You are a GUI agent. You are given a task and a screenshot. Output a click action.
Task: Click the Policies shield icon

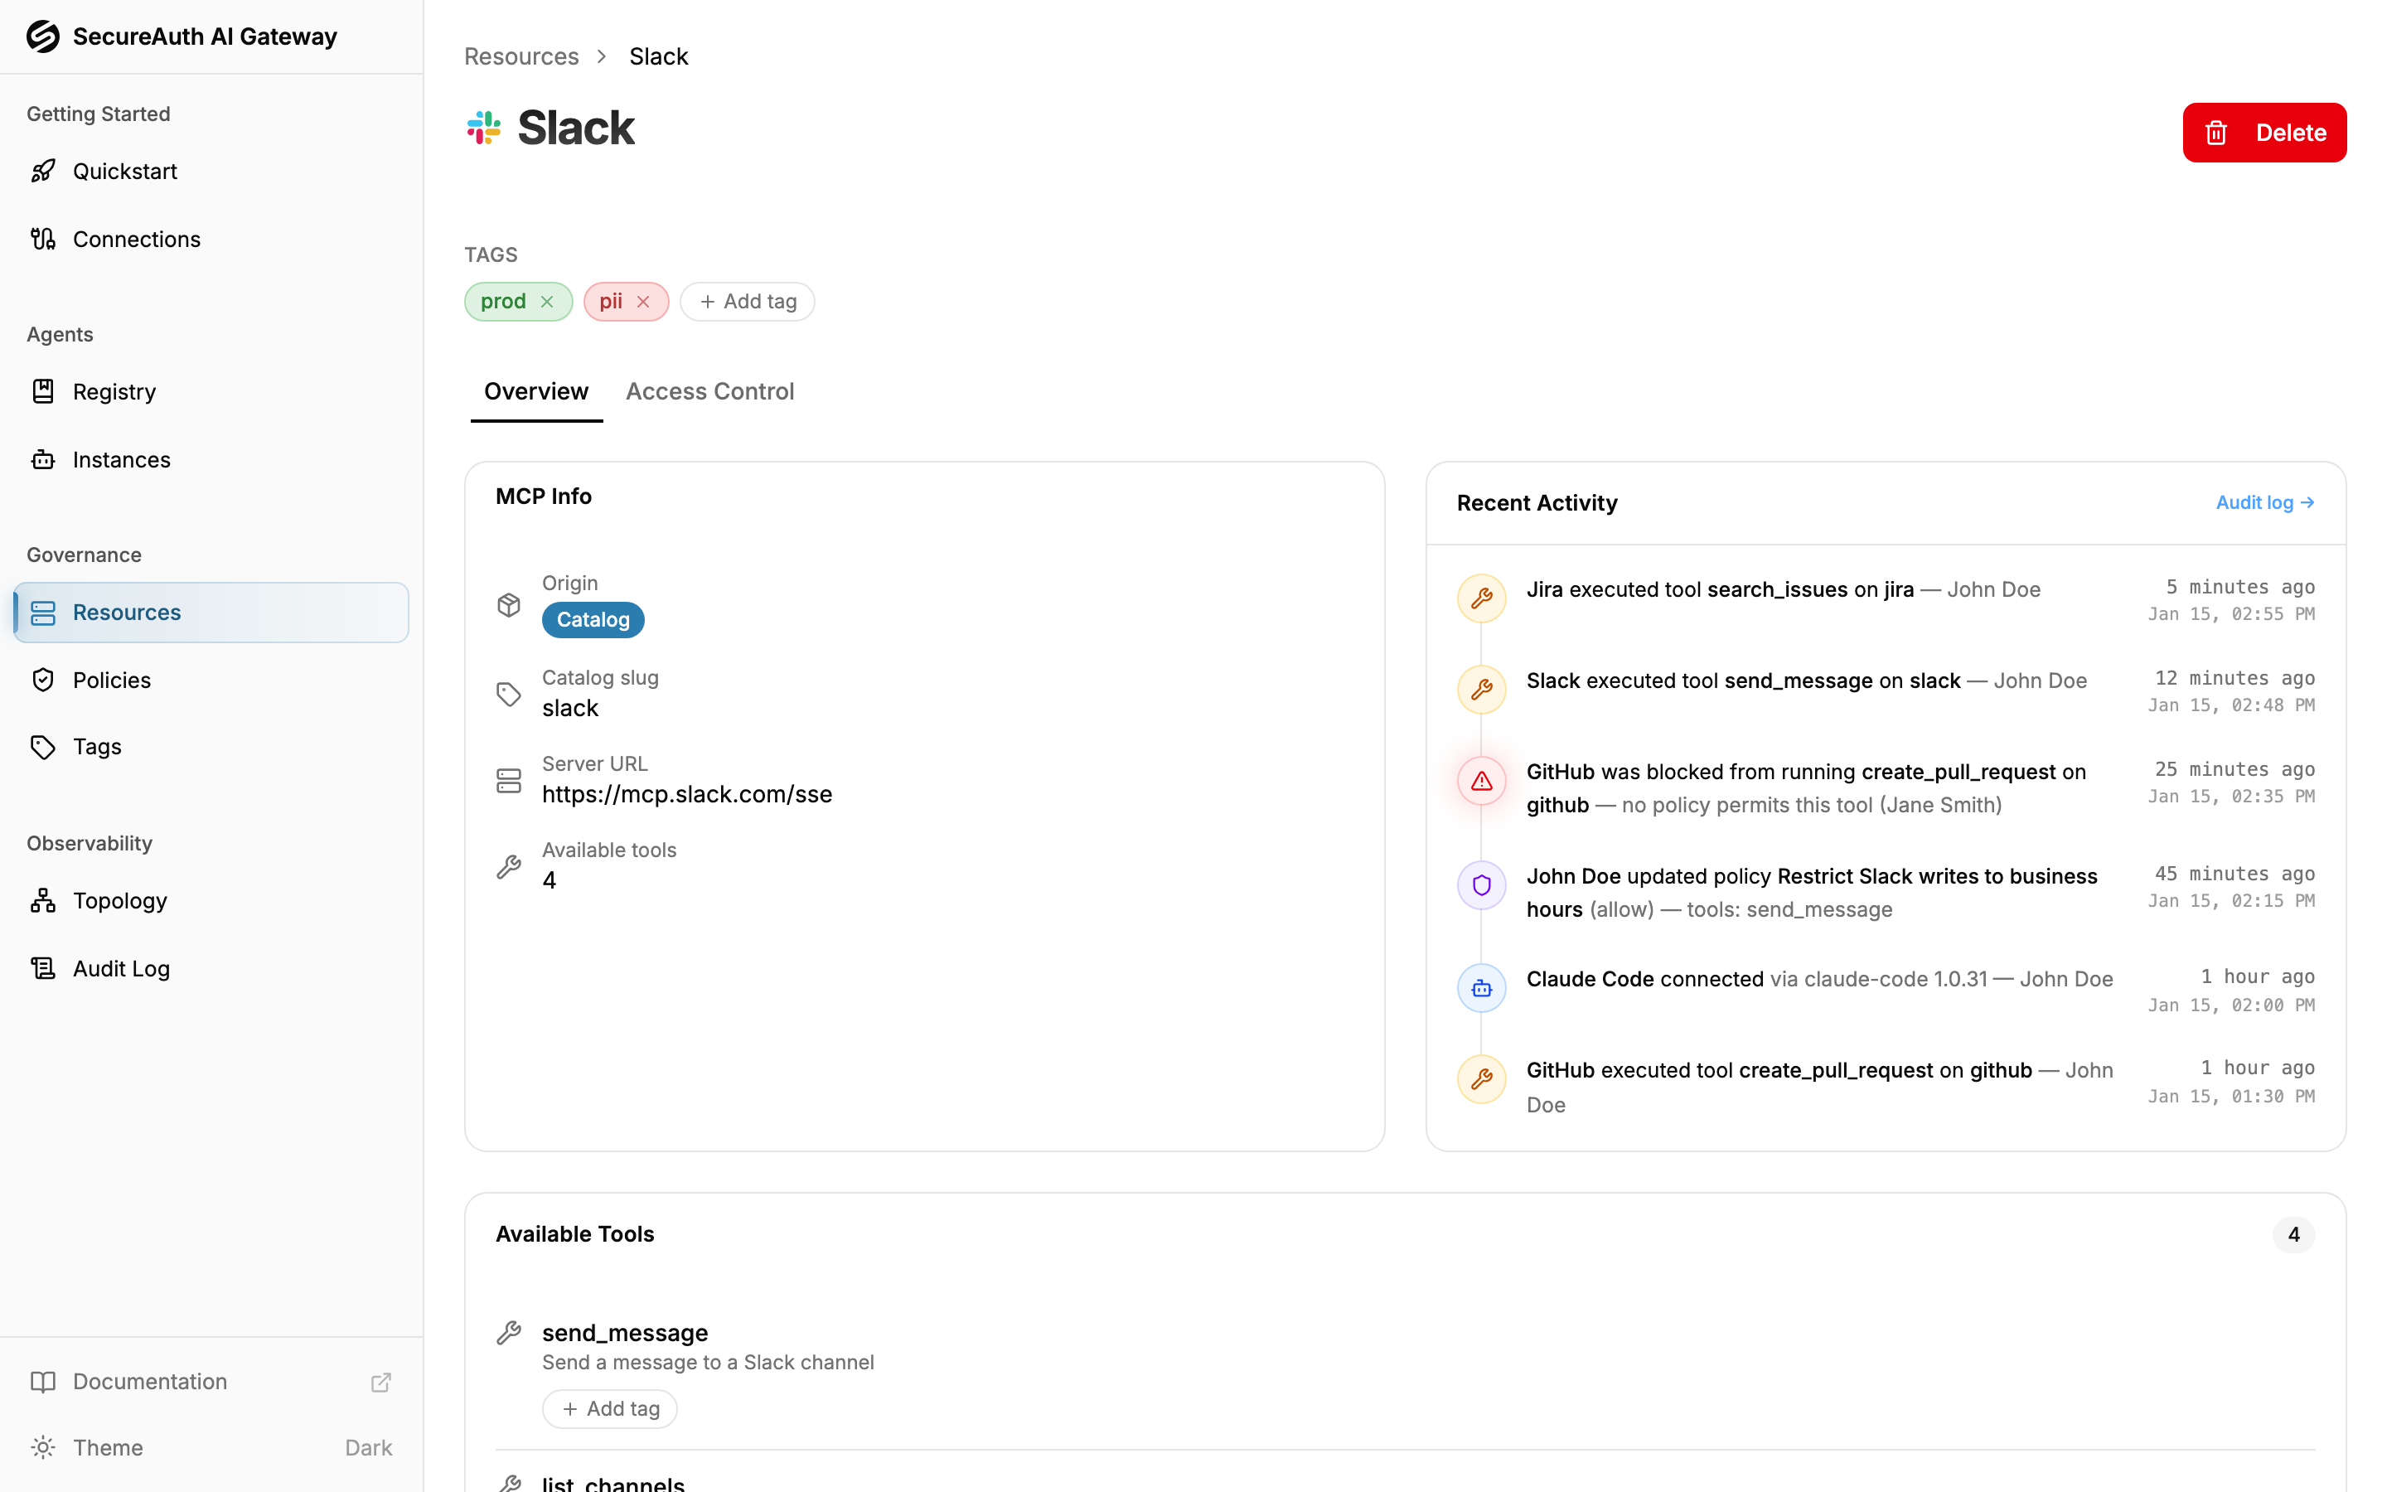[x=42, y=680]
